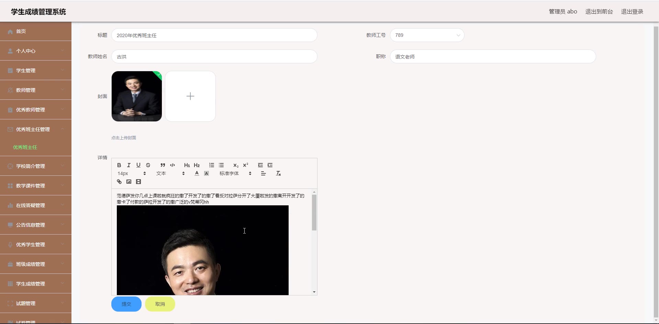Expand the 学生管理 sidebar menu
The height and width of the screenshot is (324, 659).
tap(36, 71)
